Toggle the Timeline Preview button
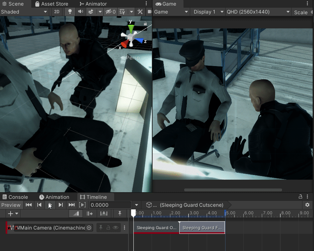 (x=11, y=205)
